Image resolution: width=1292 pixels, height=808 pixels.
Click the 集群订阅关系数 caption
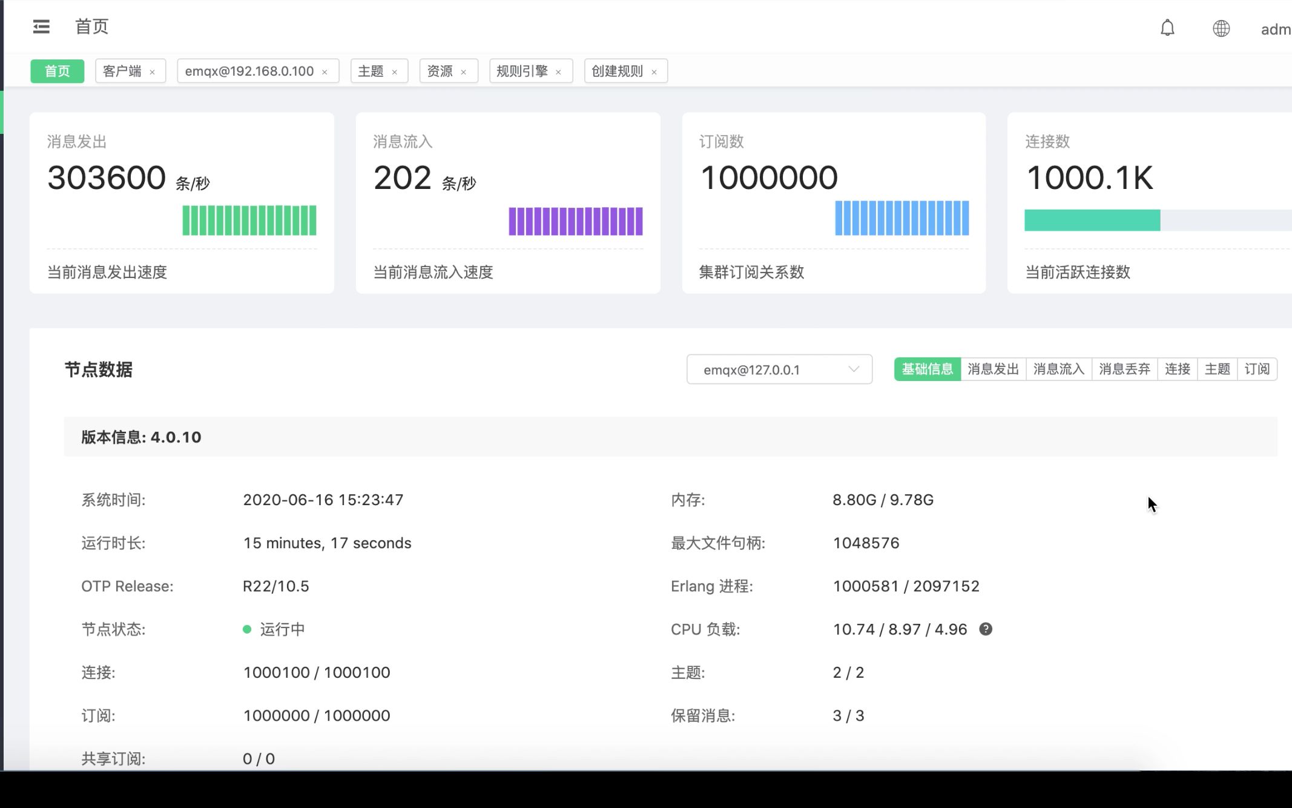coord(751,273)
